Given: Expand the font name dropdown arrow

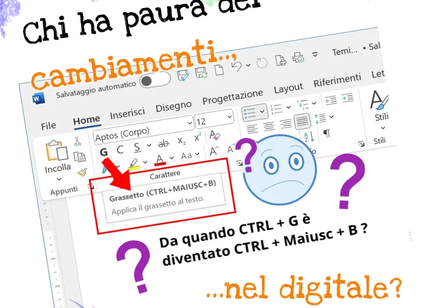Looking at the screenshot, I should point(190,123).
